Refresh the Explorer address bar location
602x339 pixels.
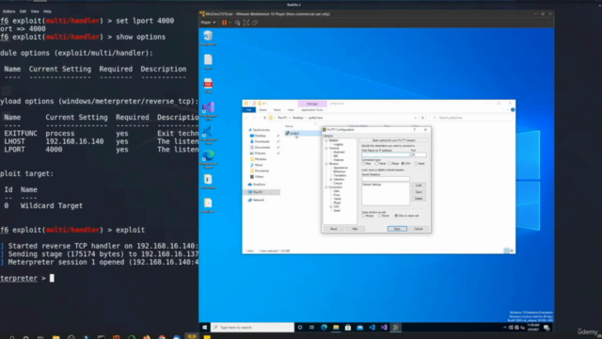pos(422,118)
